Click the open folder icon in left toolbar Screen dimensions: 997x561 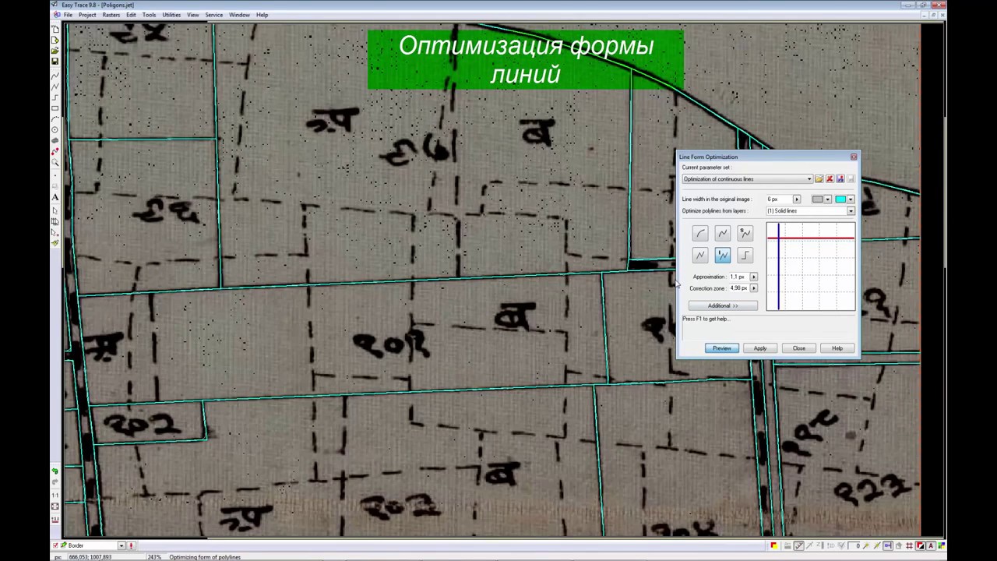pos(55,50)
